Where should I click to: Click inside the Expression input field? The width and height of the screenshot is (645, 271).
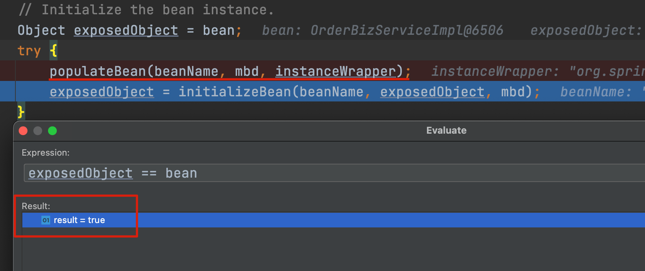pyautogui.click(x=334, y=173)
